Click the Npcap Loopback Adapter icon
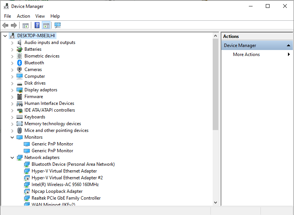Screen dimensions: 294x215 (x=27, y=191)
